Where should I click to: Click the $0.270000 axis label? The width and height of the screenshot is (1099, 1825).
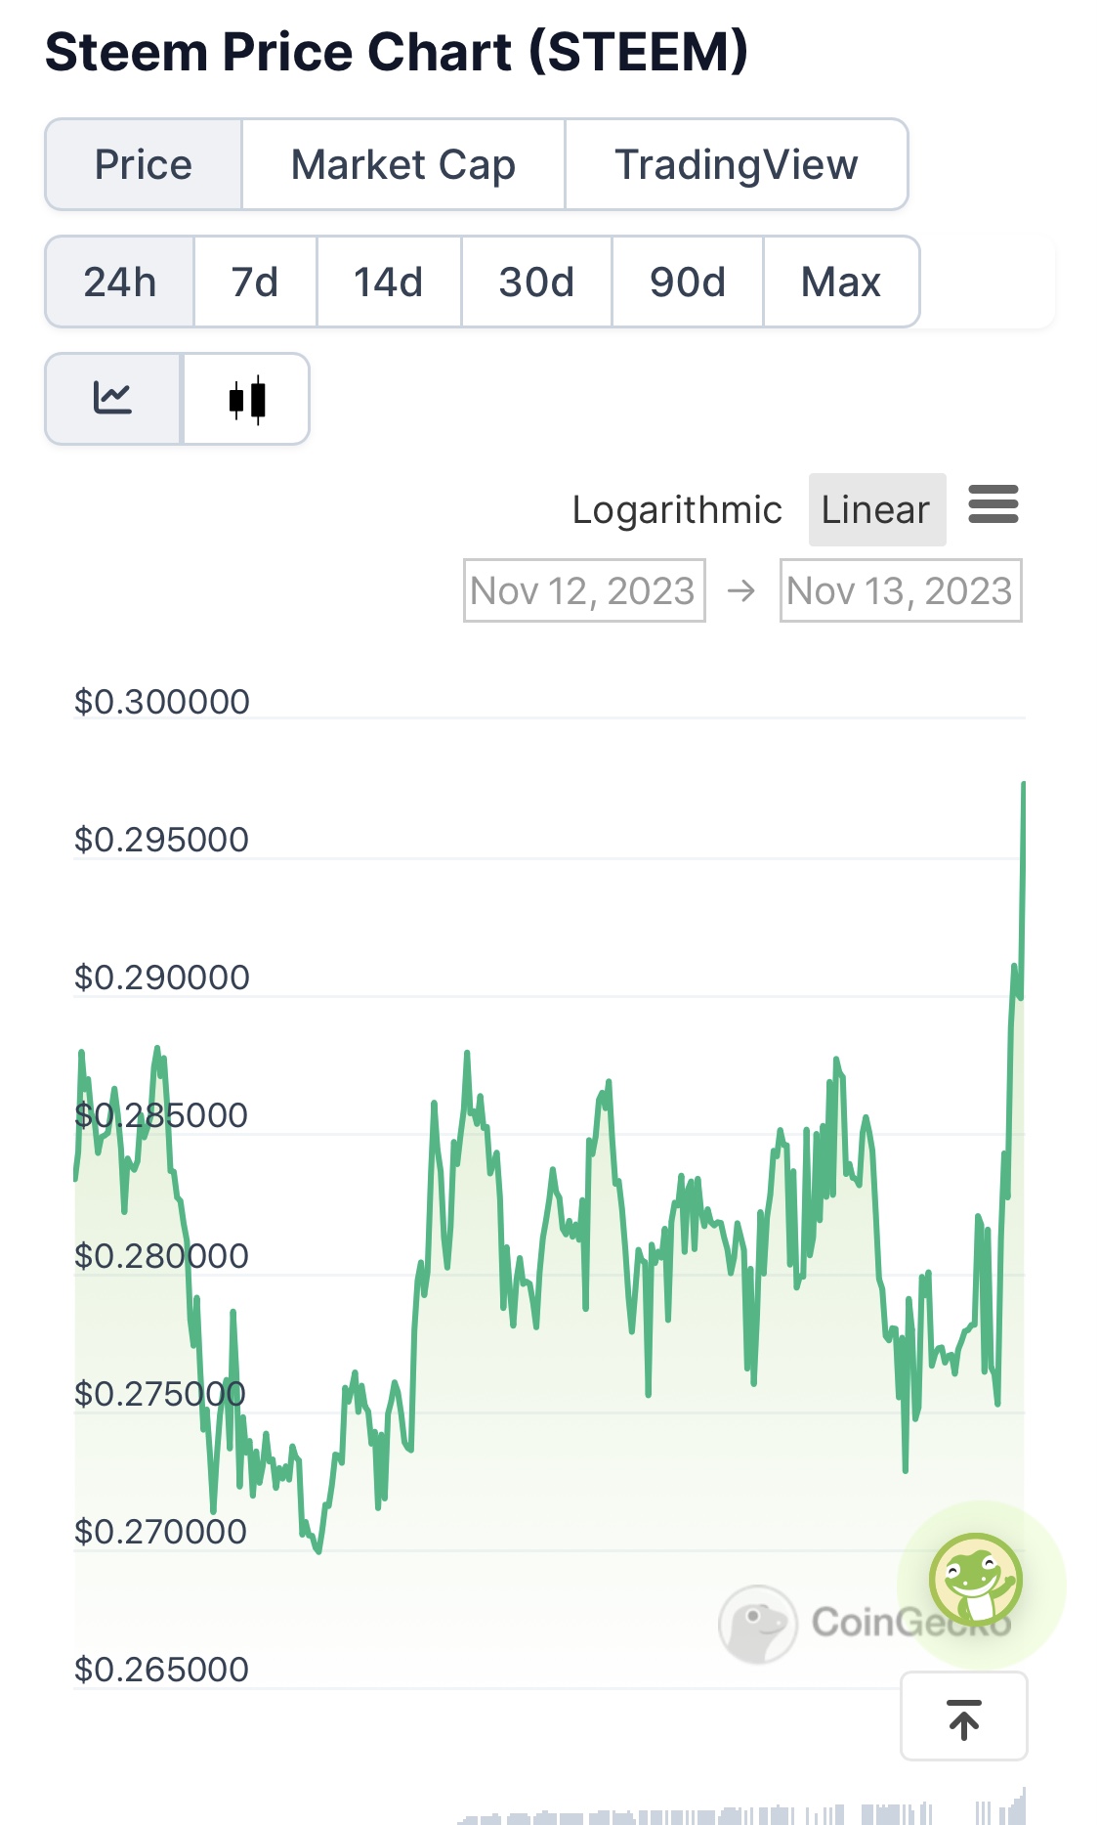pyautogui.click(x=162, y=1532)
